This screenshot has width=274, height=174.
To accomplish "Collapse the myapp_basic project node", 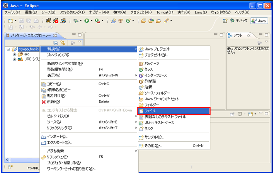I will 9,49.
